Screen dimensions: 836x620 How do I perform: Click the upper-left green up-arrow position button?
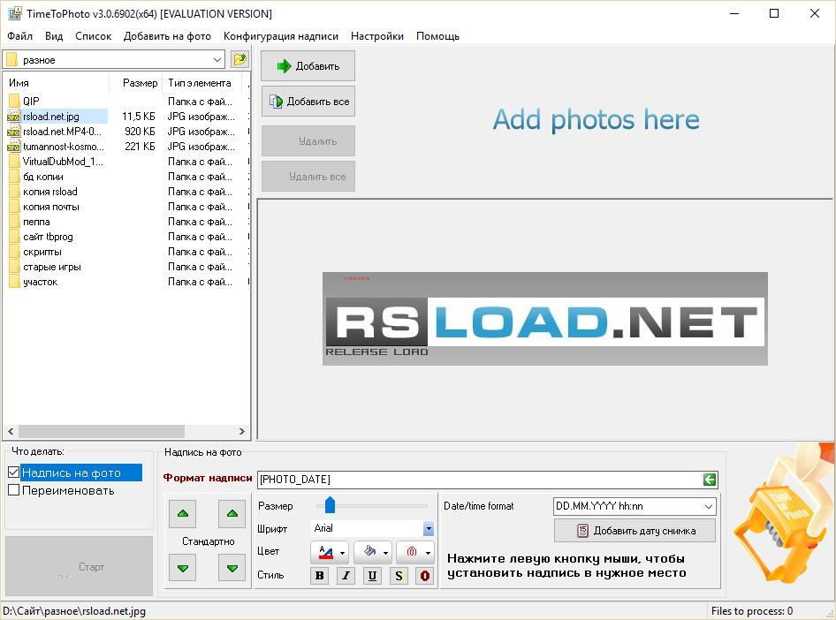point(182,513)
